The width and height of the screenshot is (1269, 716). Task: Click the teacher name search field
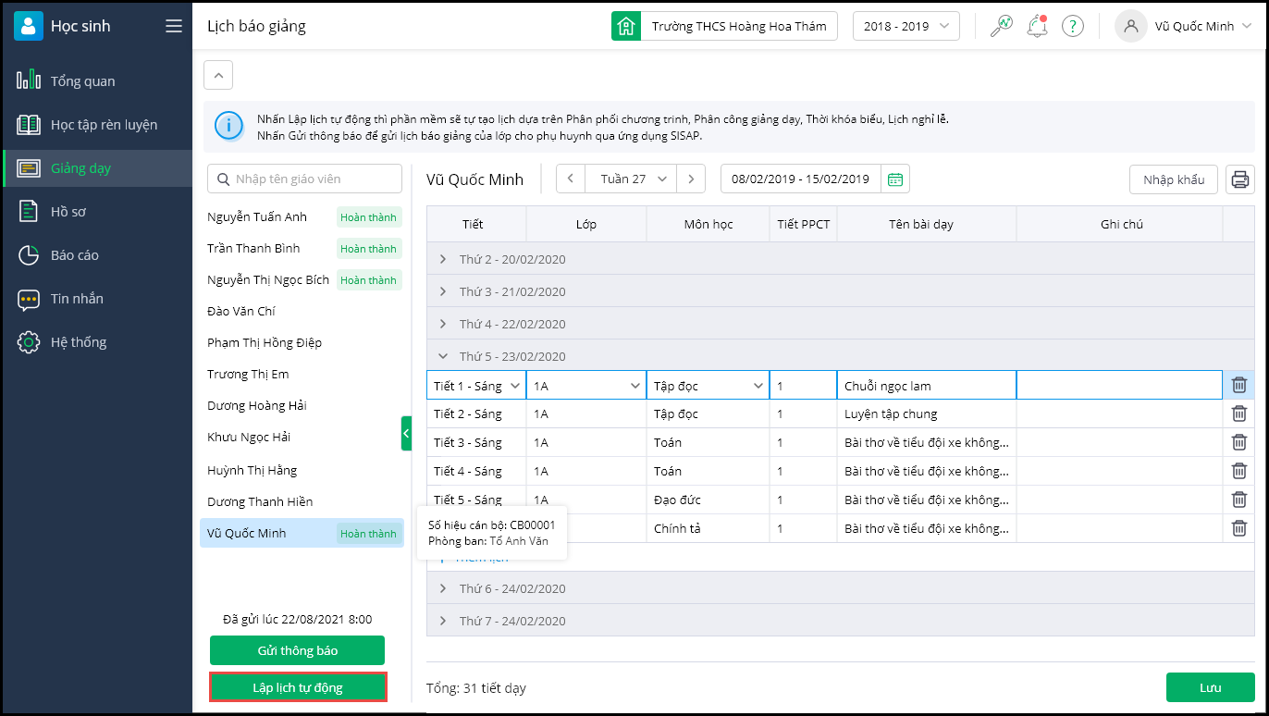(x=305, y=179)
